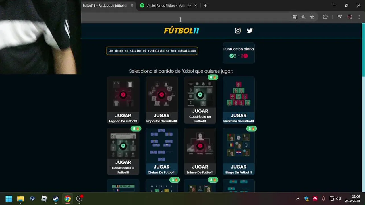Open a new Chrome tab with plus
The width and height of the screenshot is (365, 205).
205,5
